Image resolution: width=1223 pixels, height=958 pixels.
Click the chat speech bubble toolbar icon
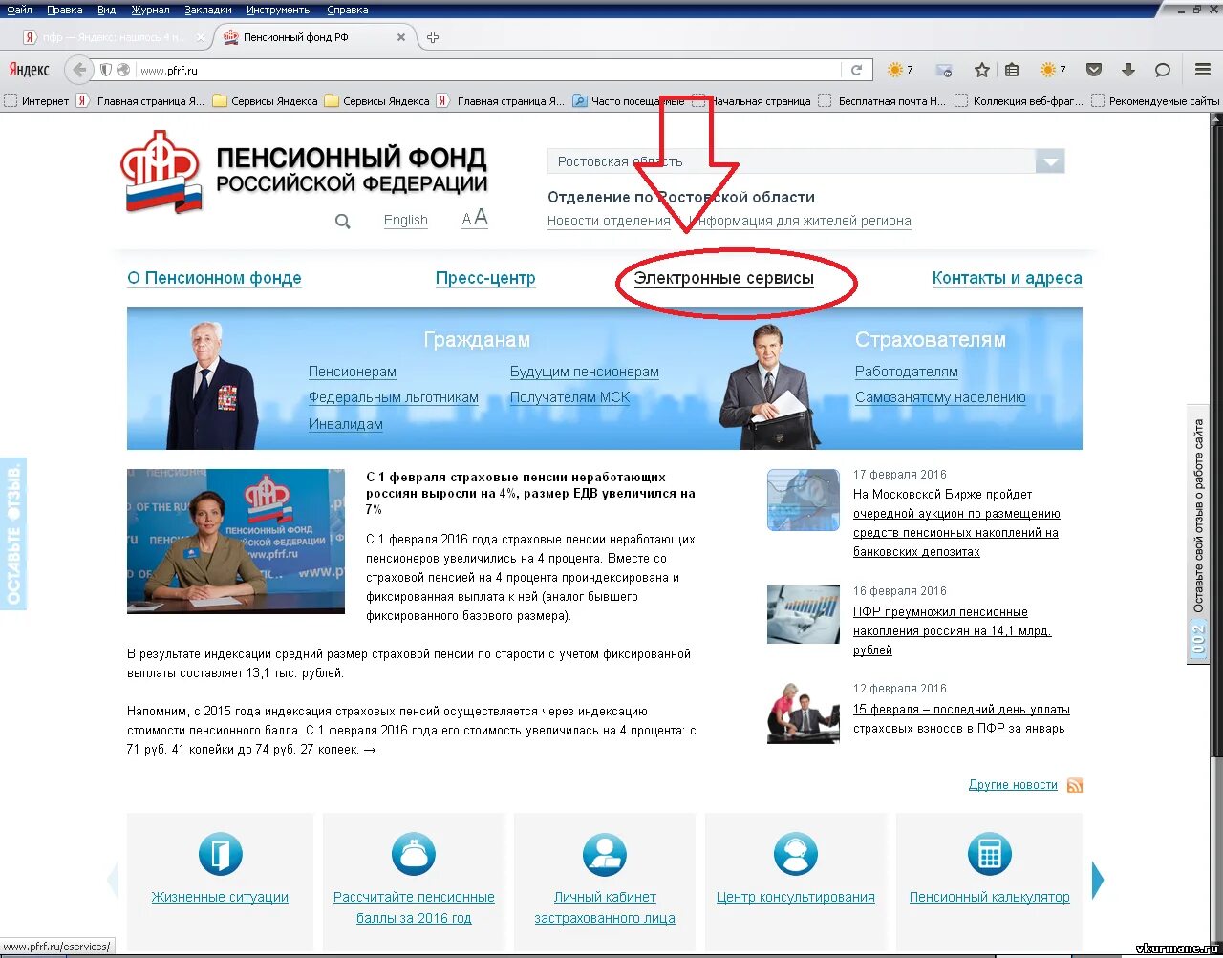pyautogui.click(x=1163, y=70)
